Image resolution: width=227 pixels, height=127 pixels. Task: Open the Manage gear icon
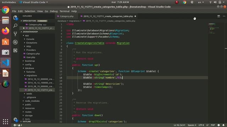click(x=15, y=119)
